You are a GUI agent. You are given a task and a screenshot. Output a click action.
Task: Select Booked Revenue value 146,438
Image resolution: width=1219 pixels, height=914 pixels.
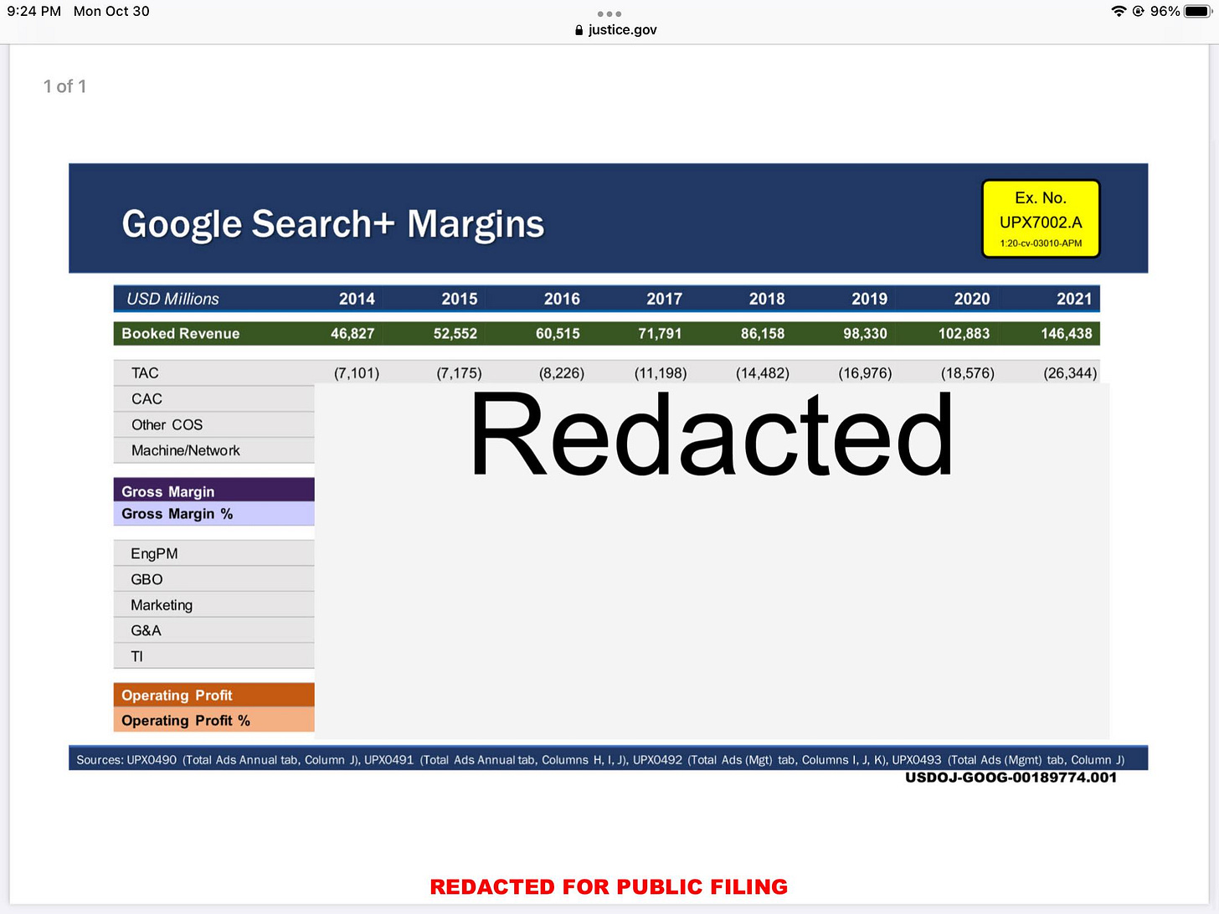(x=1067, y=333)
